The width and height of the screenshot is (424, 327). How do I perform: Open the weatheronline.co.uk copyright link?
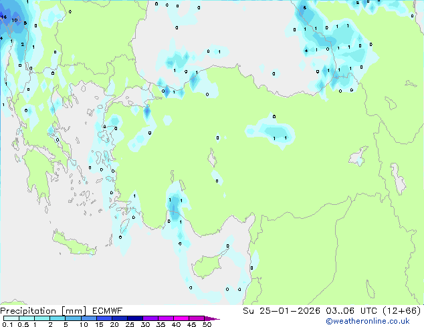(x=367, y=321)
